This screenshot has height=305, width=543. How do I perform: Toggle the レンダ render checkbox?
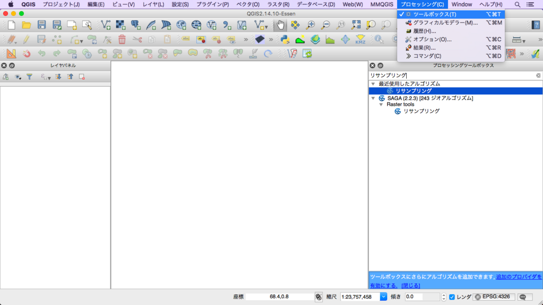452,297
